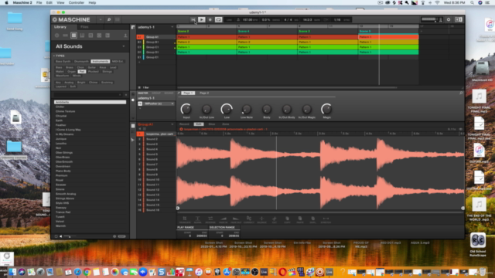Screen dimensions: 495x278
Task: Open Page 2 of the plug-in parameters
Action: pos(204,93)
